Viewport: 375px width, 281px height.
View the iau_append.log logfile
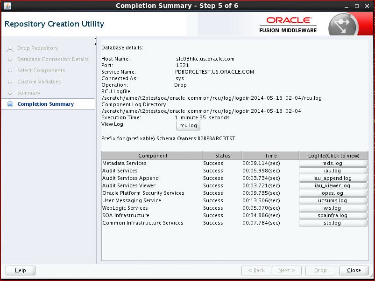tap(333, 178)
